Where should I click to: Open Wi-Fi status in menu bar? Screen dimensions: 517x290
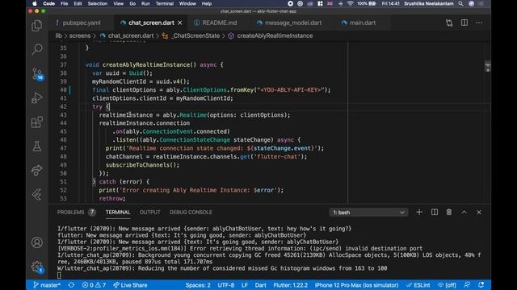[x=350, y=3]
